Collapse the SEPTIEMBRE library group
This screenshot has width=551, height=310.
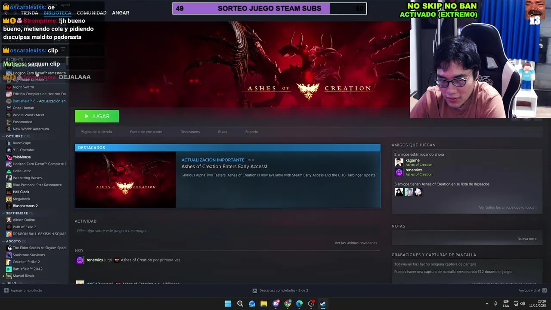[x=17, y=213]
